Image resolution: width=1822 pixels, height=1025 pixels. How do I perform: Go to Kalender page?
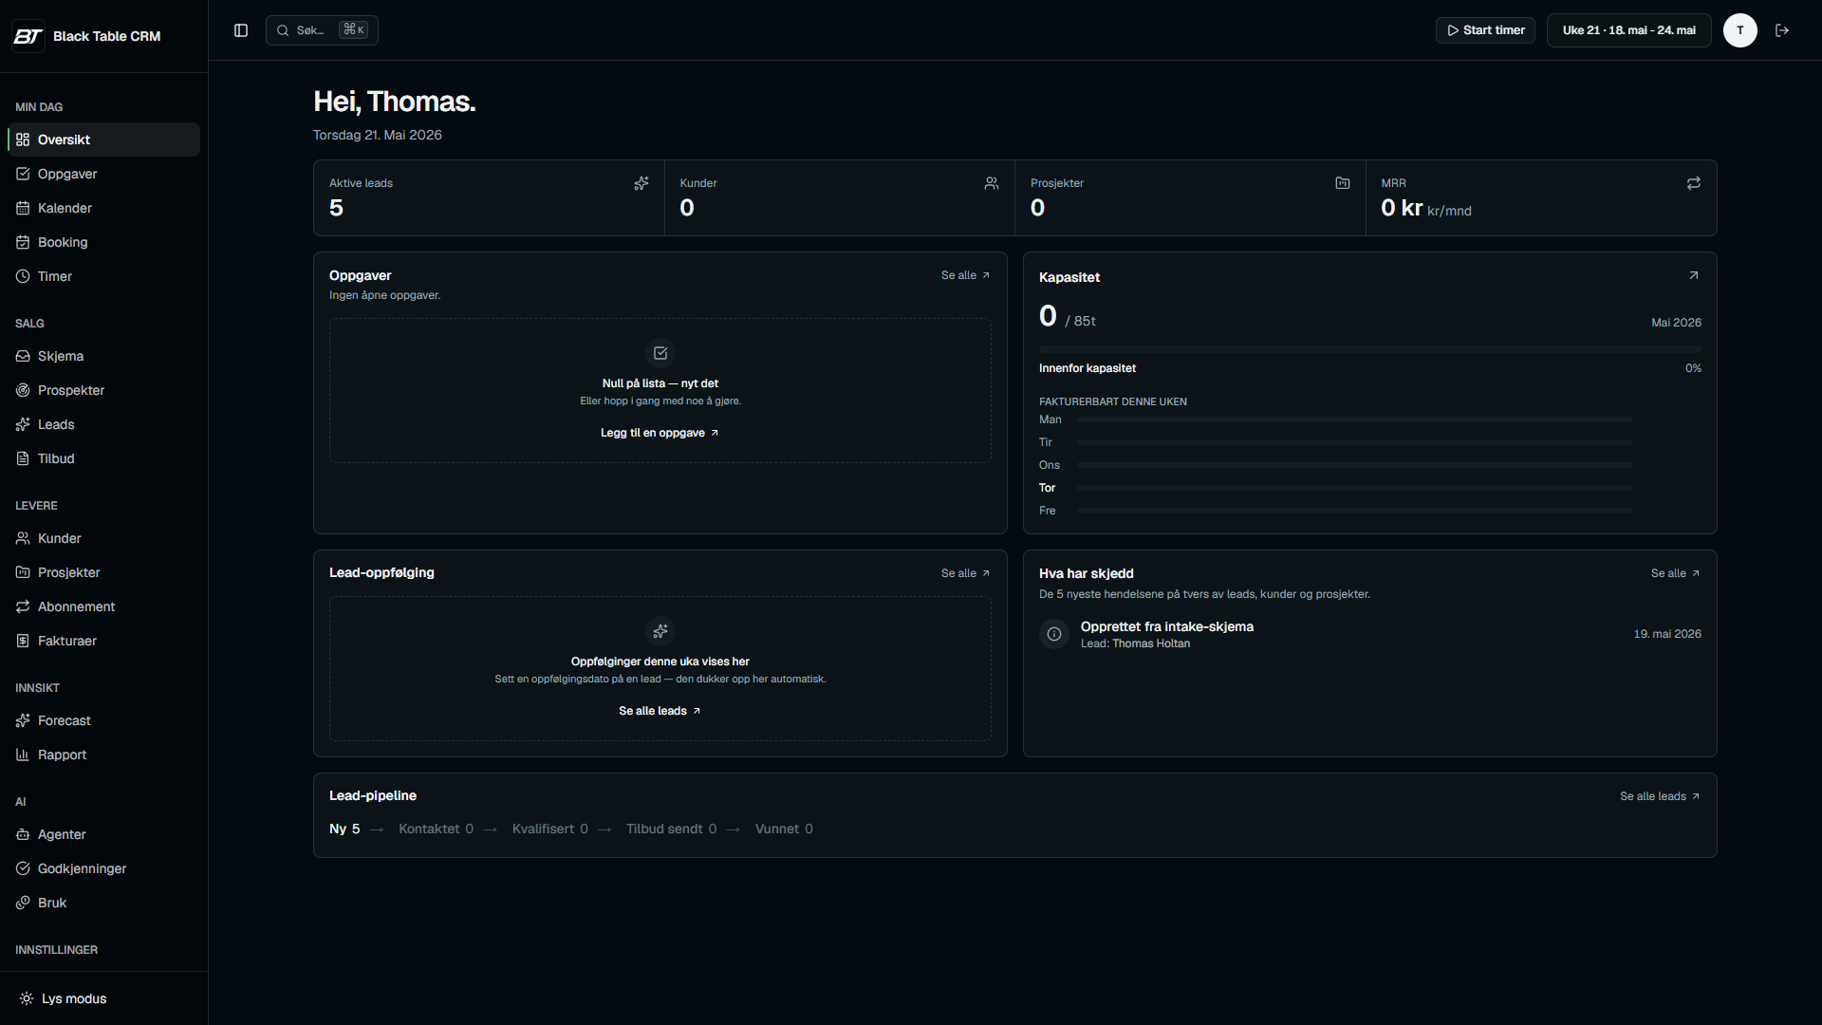pyautogui.click(x=103, y=208)
